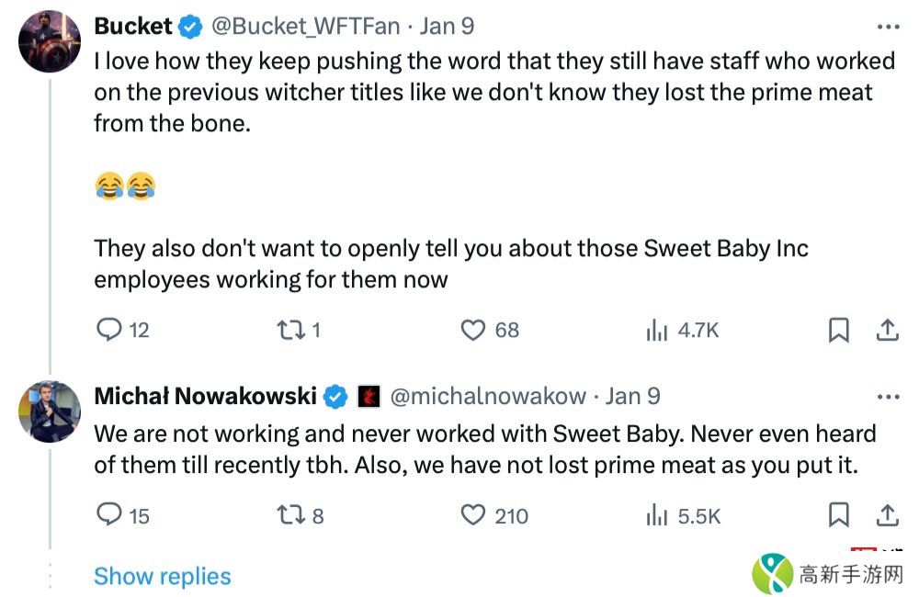Open the @michalnowakow profile handle
This screenshot has height=597, width=919.
pyautogui.click(x=488, y=396)
